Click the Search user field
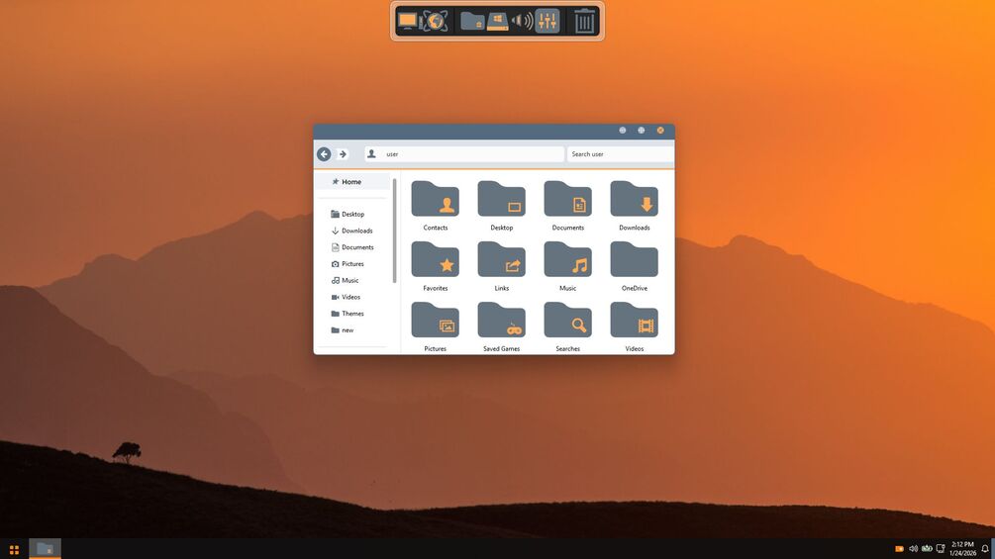The image size is (995, 559). [620, 154]
